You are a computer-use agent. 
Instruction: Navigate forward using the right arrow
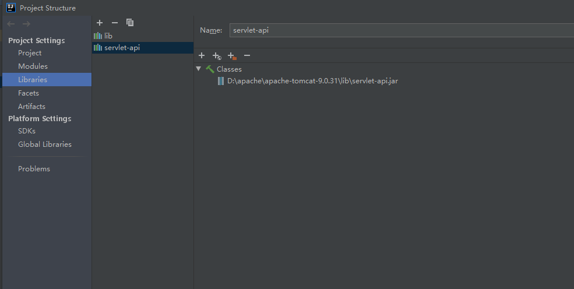point(26,24)
